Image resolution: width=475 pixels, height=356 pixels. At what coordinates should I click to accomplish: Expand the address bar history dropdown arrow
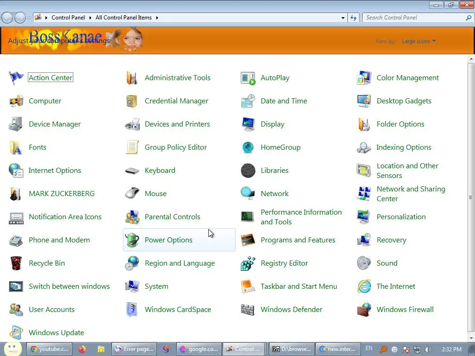(x=343, y=18)
